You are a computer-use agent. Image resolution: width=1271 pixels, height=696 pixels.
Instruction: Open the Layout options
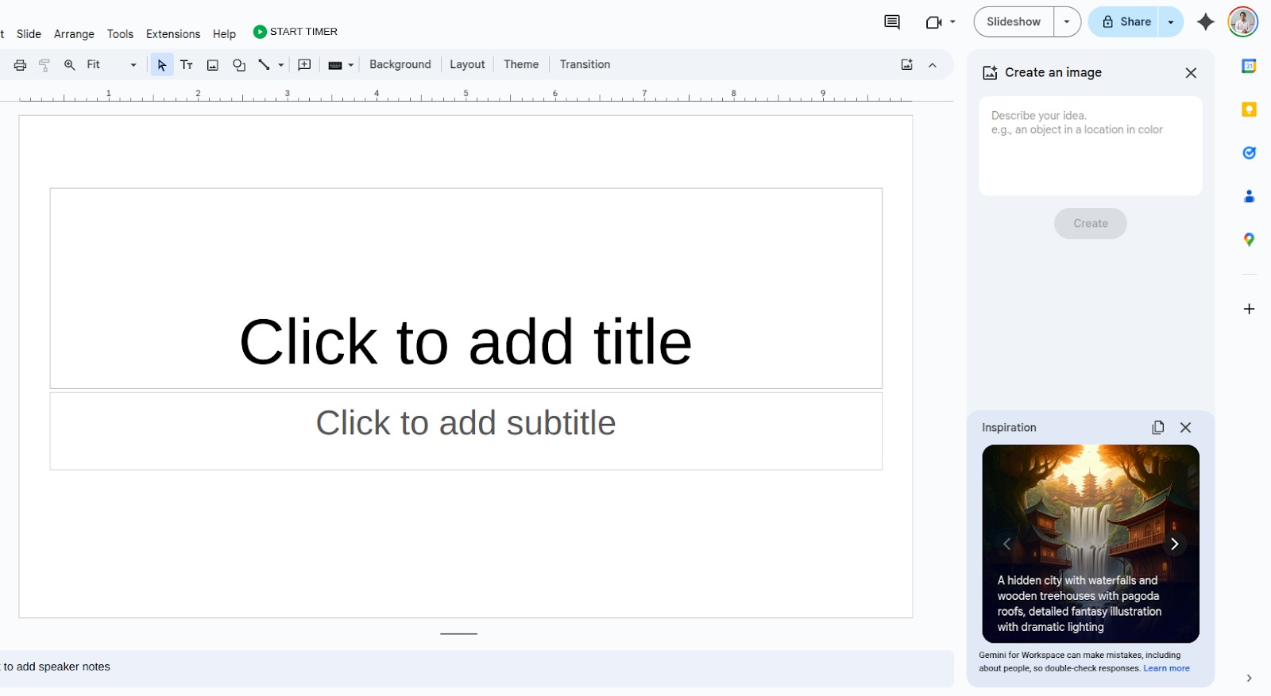click(467, 64)
